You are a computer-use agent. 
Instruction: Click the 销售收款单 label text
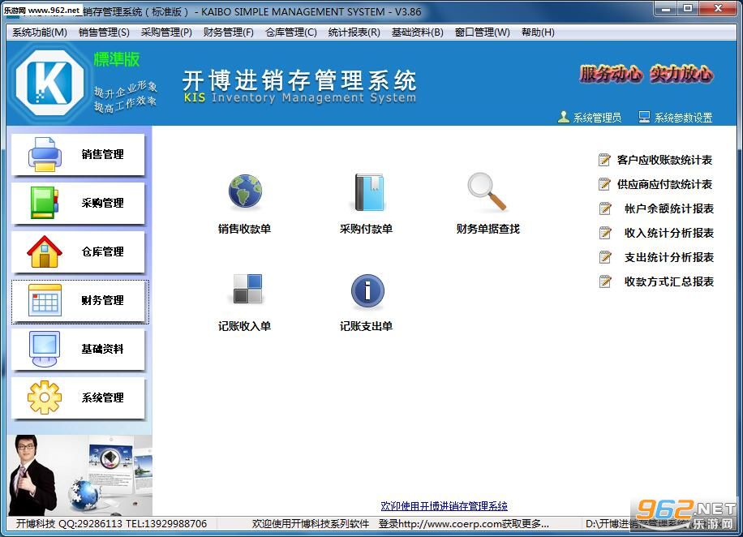(244, 229)
